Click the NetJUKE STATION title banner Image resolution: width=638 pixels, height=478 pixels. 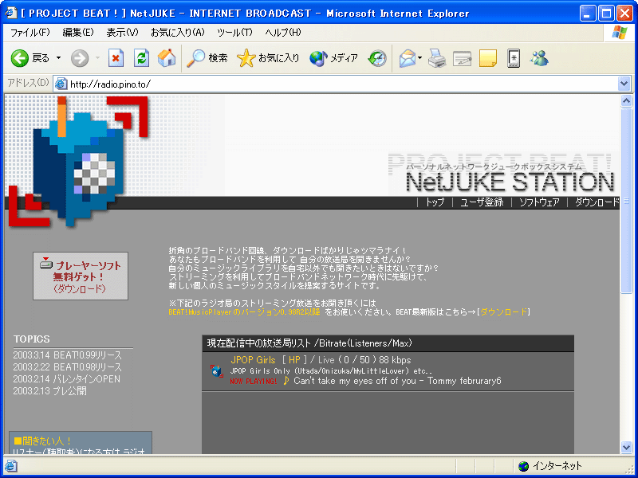[509, 181]
